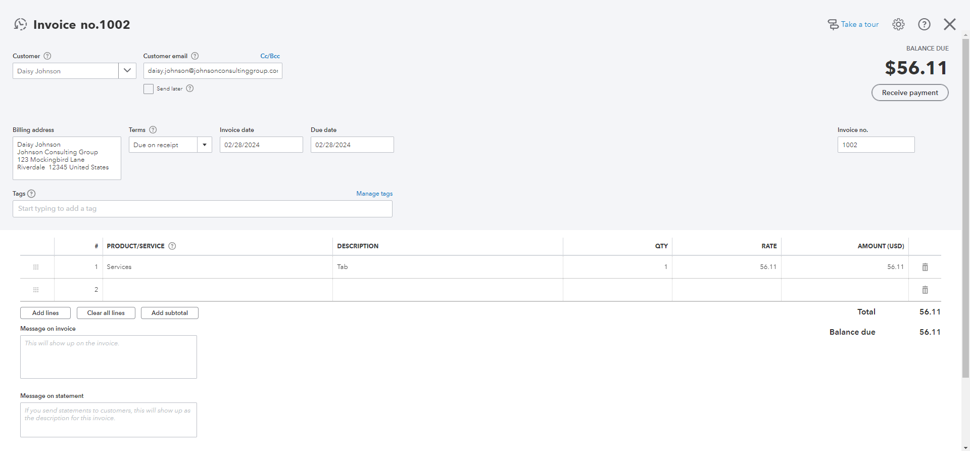
Task: Click the Invoice date field
Action: coord(261,145)
